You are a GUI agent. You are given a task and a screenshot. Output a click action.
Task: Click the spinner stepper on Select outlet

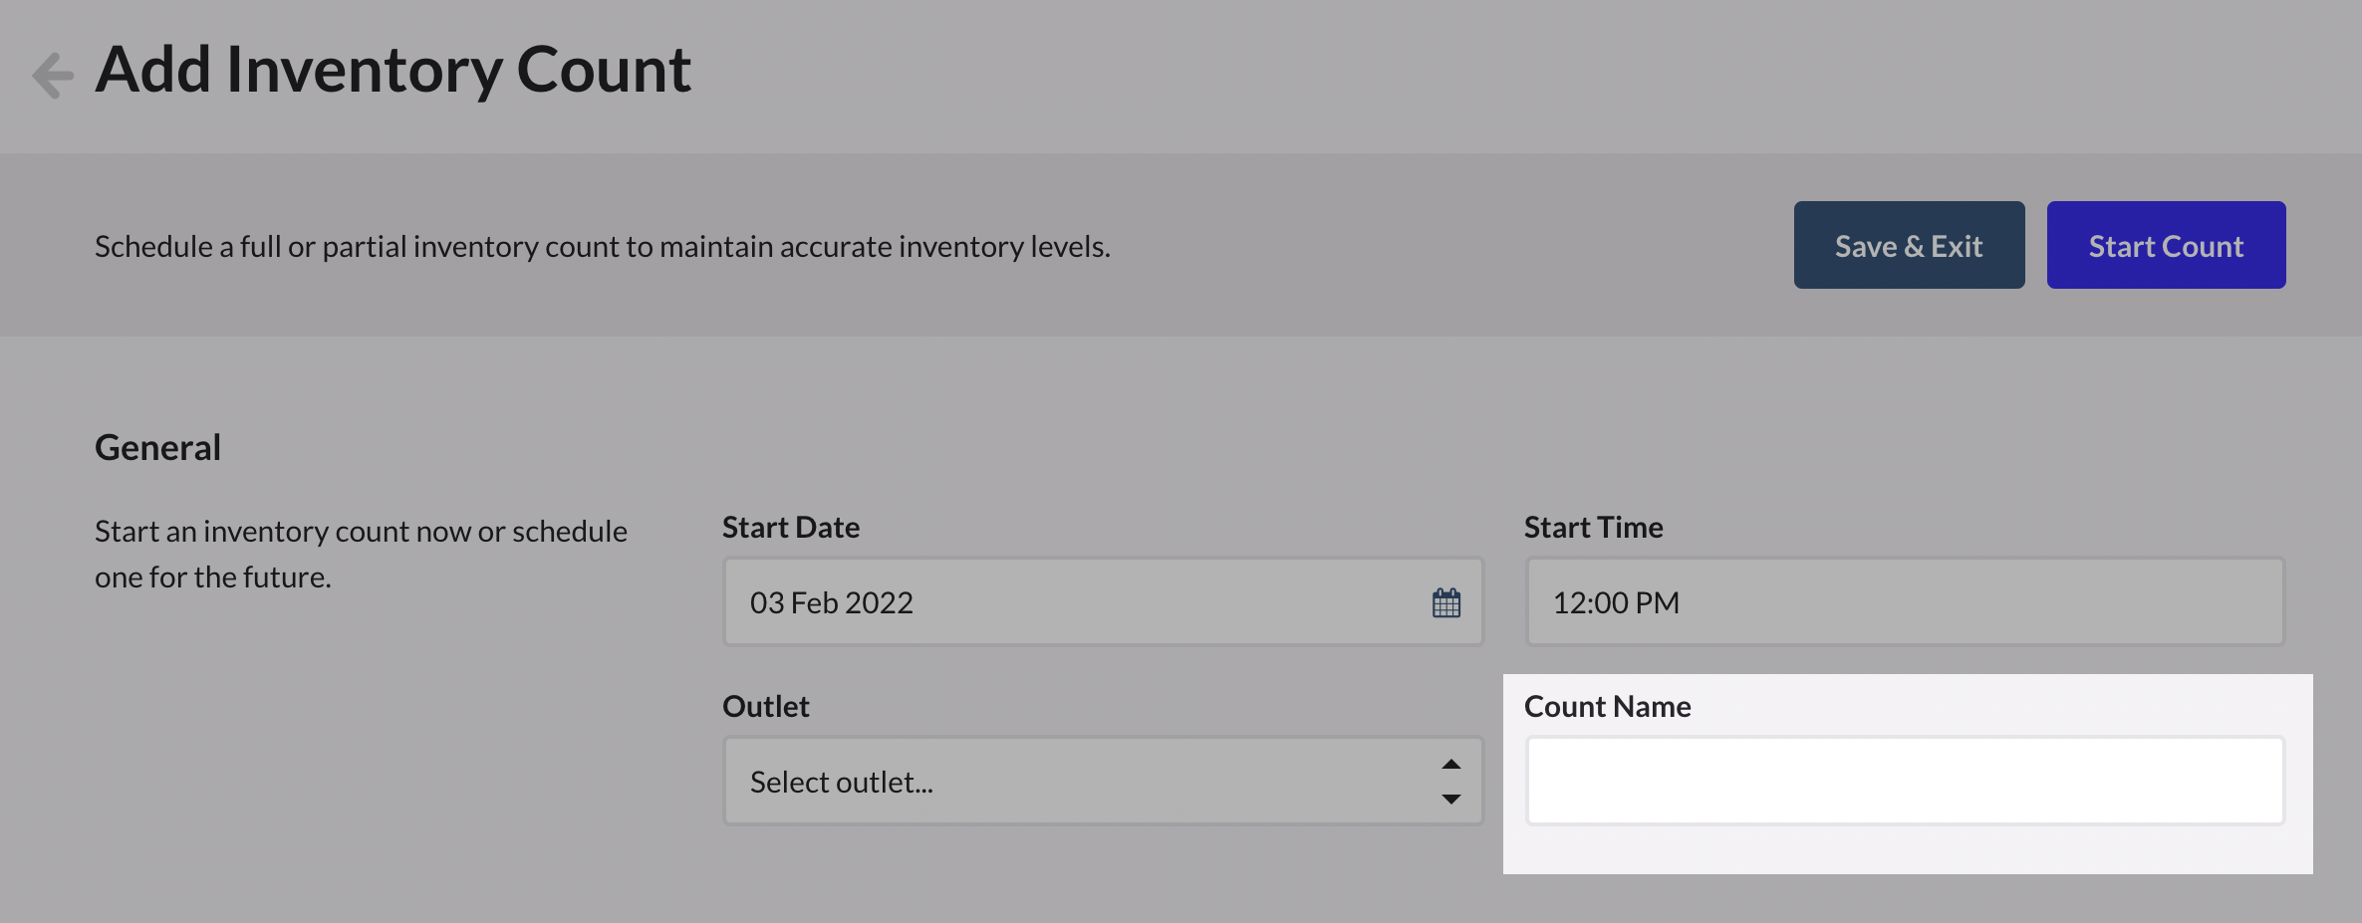coord(1452,781)
